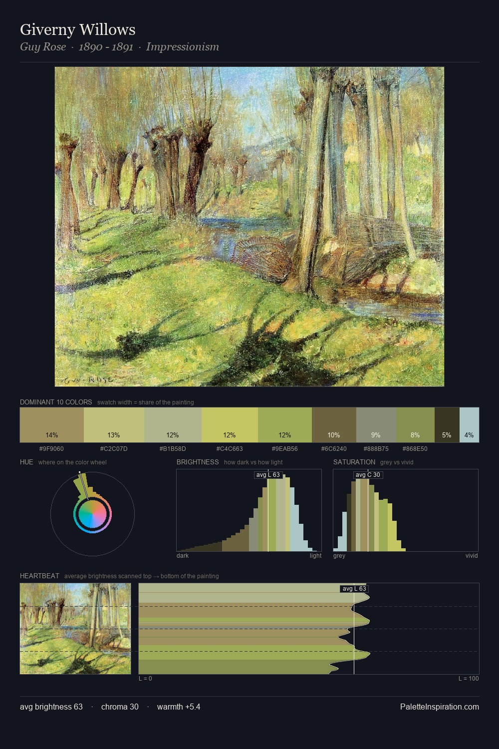Select the 8% swatch #868E50
Screen dimensions: 499x749
click(415, 425)
